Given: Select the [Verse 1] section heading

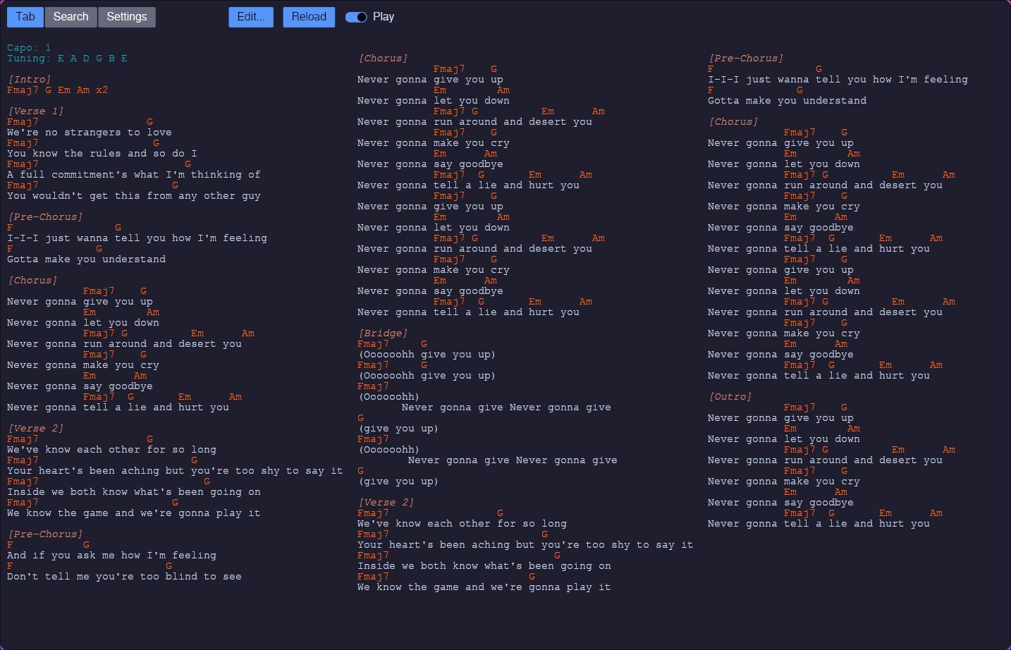Looking at the screenshot, I should [x=35, y=111].
